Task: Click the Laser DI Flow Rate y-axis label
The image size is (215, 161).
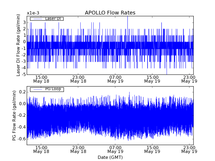Action: click(19, 46)
